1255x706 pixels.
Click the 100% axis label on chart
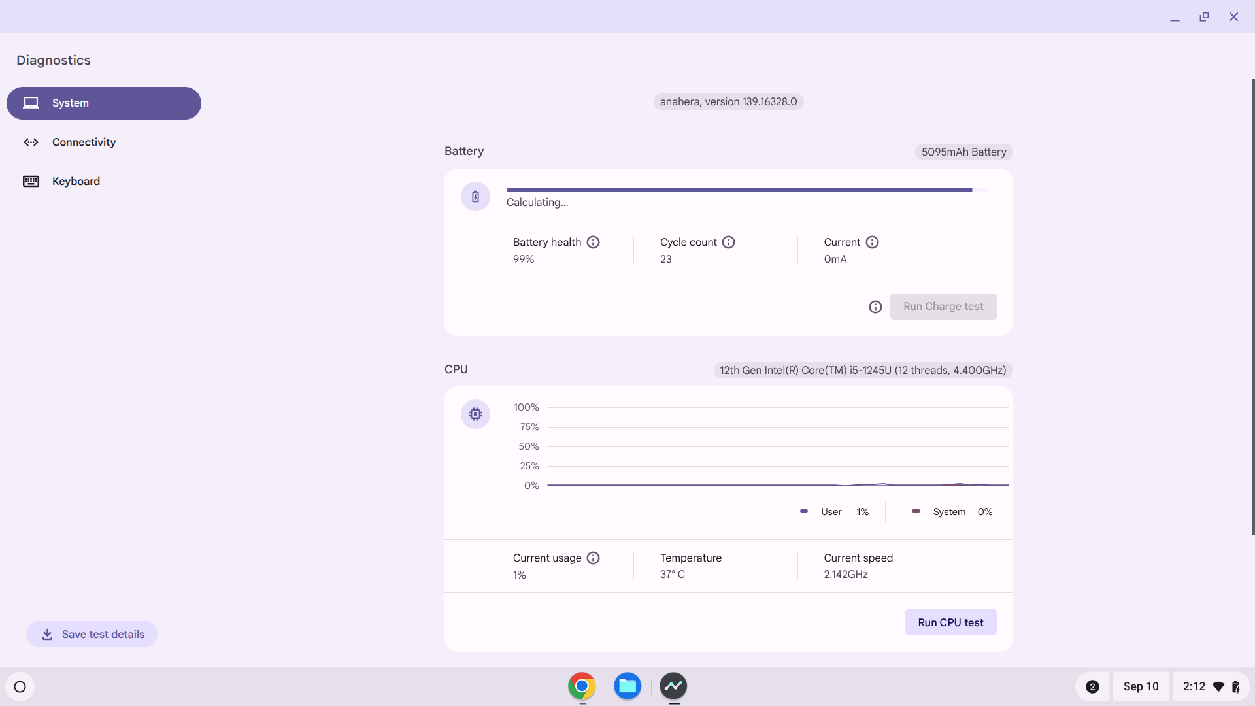click(x=526, y=407)
